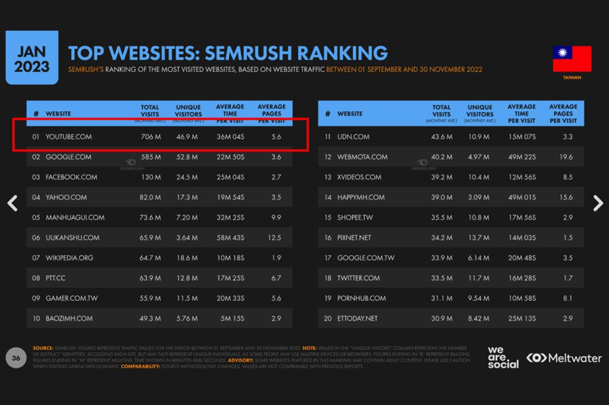Click PTT.CC's 63.9 M total visits
The width and height of the screenshot is (609, 405).
coord(150,278)
